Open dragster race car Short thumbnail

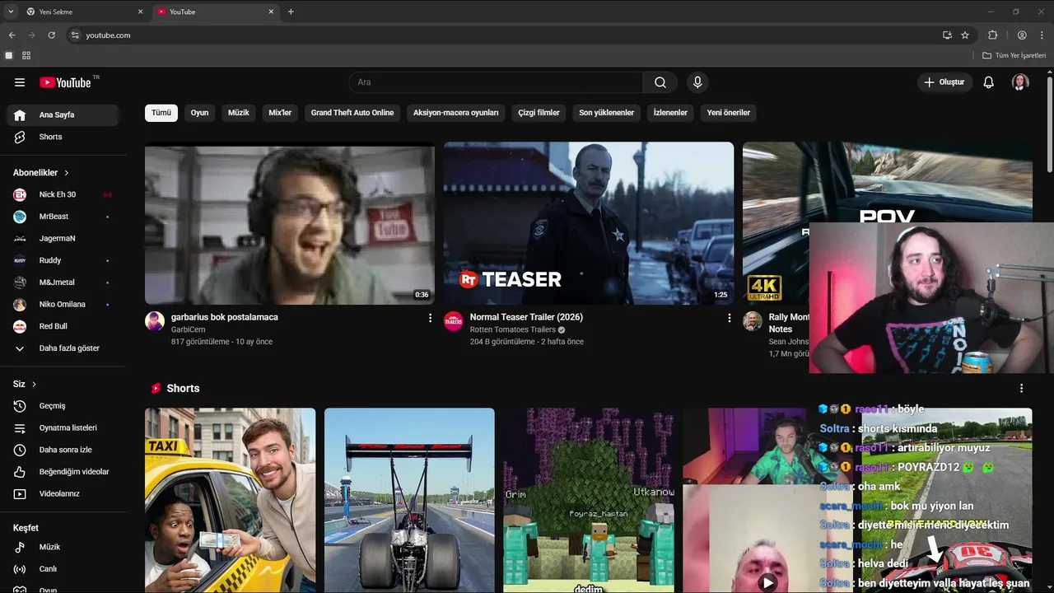(409, 500)
